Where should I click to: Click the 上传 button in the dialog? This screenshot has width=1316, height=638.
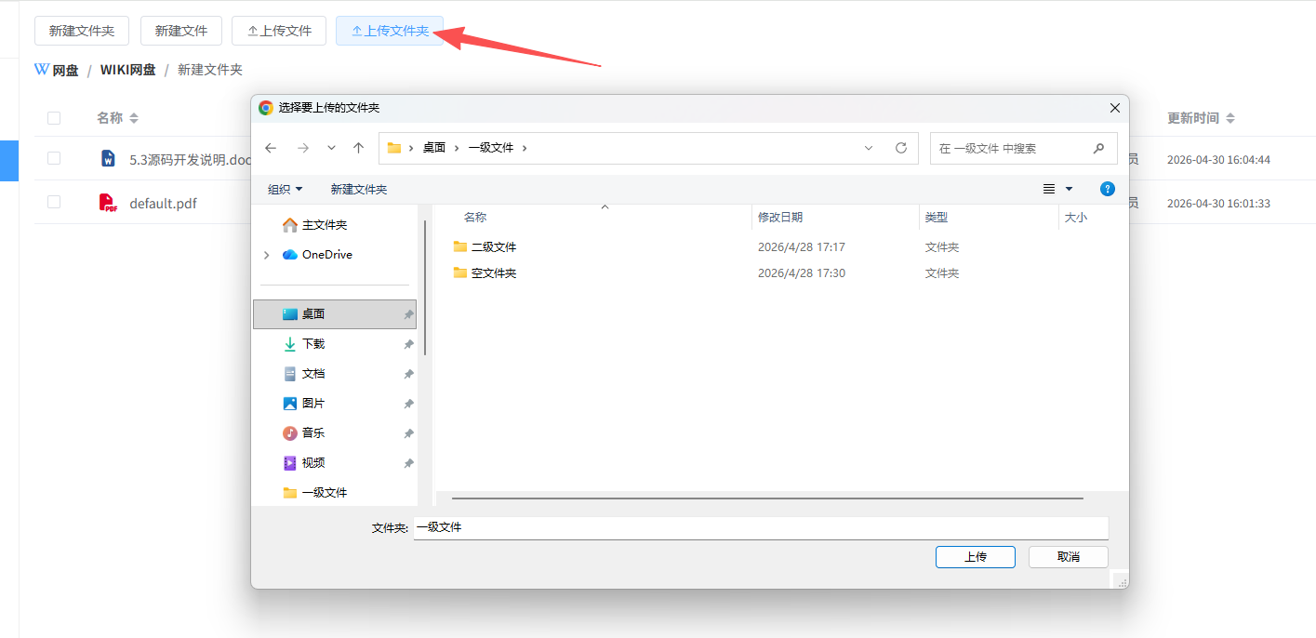976,557
